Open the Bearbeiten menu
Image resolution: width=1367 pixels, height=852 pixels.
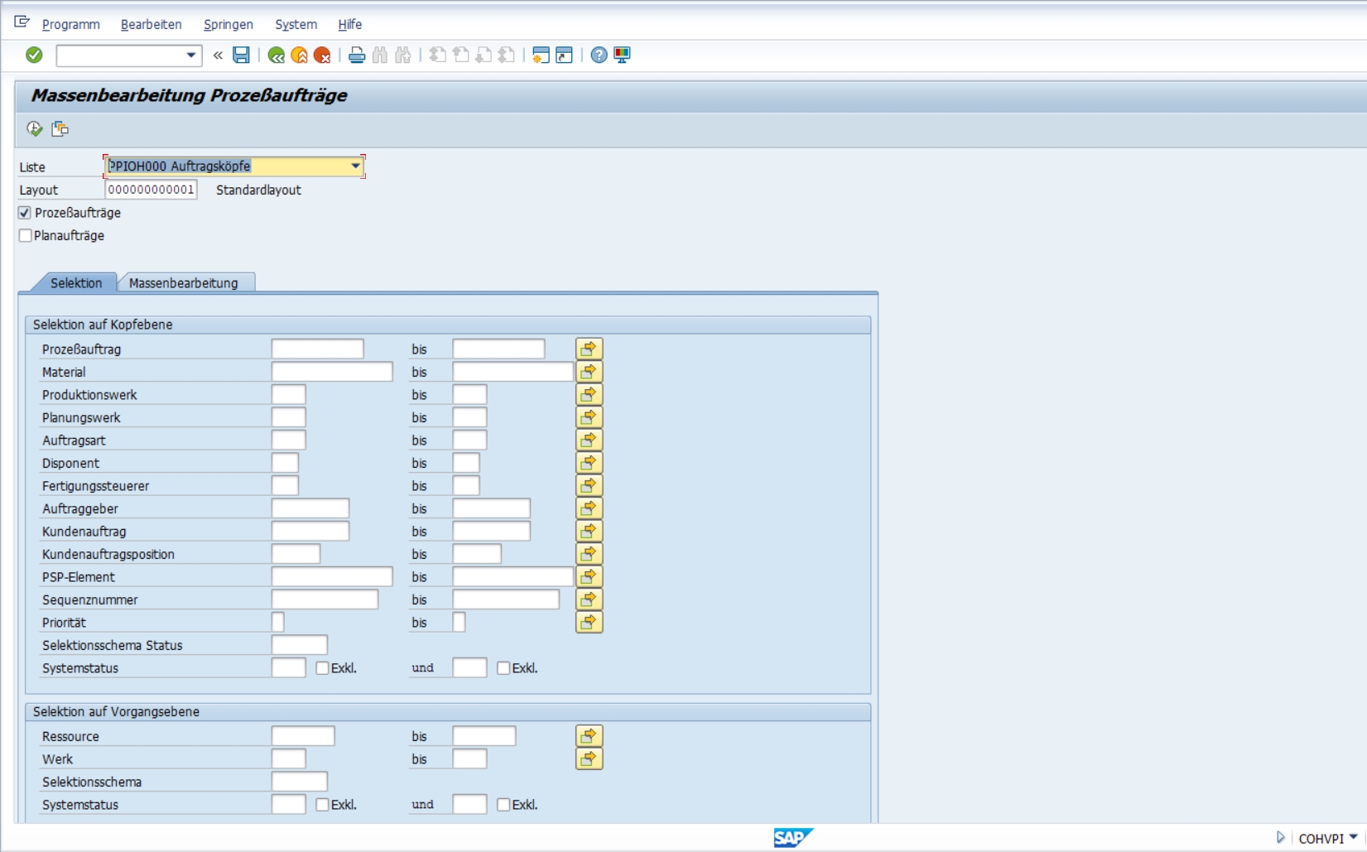(x=151, y=24)
